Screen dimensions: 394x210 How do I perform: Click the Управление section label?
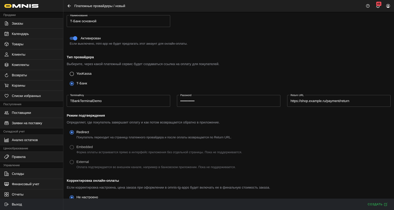[x=11, y=165]
